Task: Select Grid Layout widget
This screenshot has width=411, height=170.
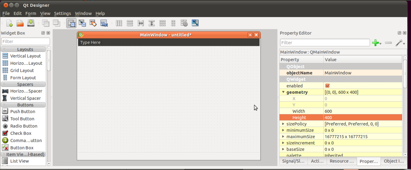Action: (x=23, y=70)
